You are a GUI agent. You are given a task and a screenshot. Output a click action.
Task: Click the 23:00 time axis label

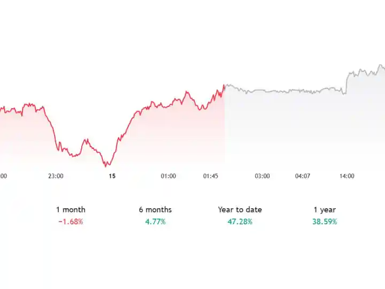pos(56,176)
